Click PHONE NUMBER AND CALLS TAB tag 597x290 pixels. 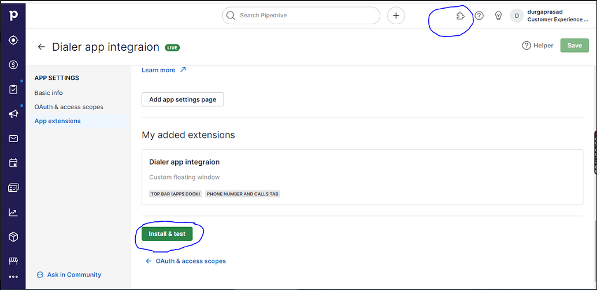click(x=243, y=194)
